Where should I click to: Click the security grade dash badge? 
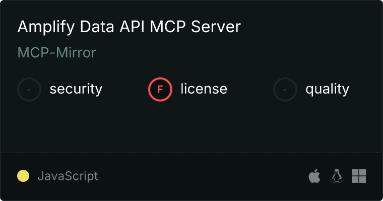[x=29, y=89]
